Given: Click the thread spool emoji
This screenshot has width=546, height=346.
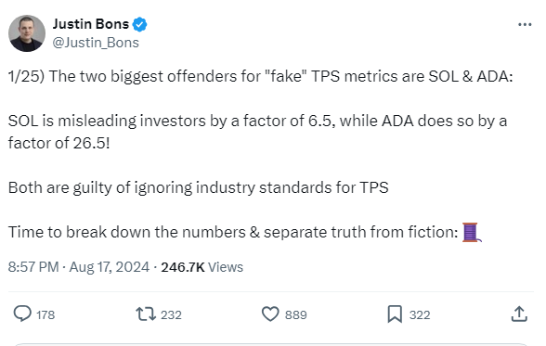Looking at the screenshot, I should coord(472,232).
